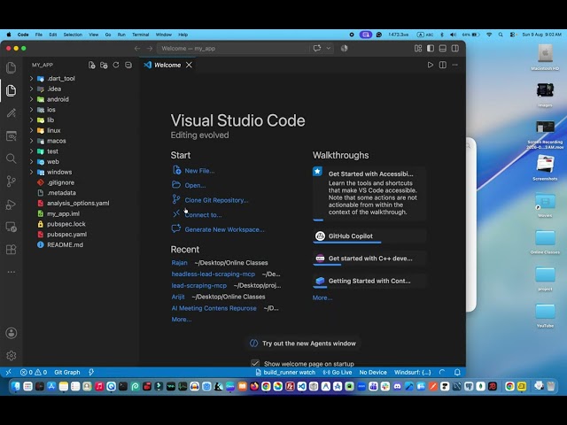The height and width of the screenshot is (425, 567).
Task: Click the Copilot chat icon in title bar
Action: (x=317, y=49)
